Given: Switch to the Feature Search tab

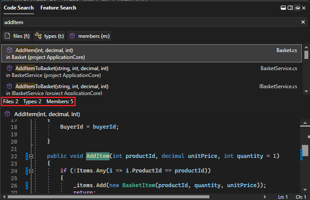Looking at the screenshot, I should click(x=58, y=8).
